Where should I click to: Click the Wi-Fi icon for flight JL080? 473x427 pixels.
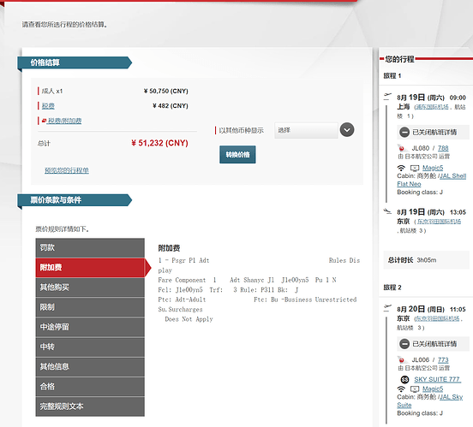(x=401, y=168)
